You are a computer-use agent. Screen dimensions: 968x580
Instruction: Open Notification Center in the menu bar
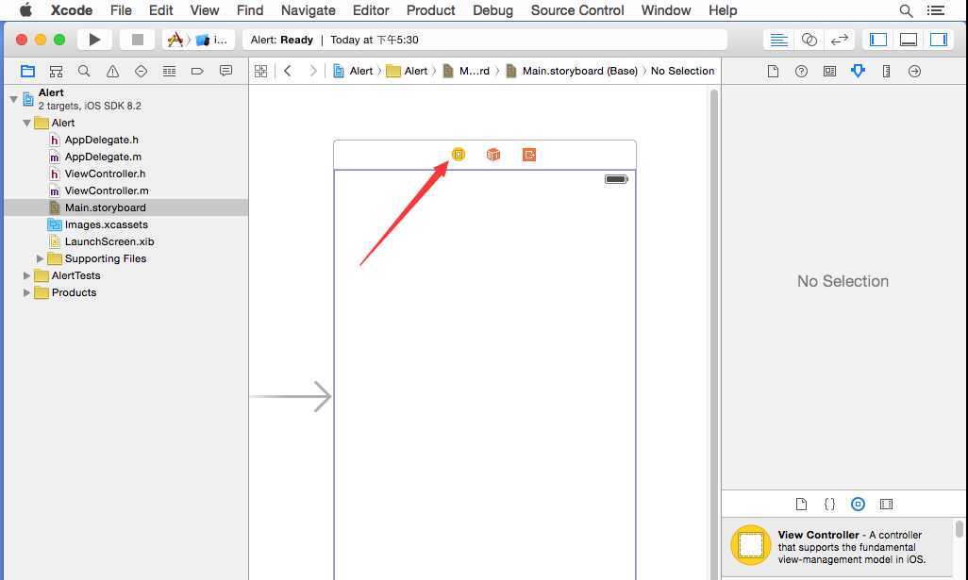pyautogui.click(x=936, y=10)
